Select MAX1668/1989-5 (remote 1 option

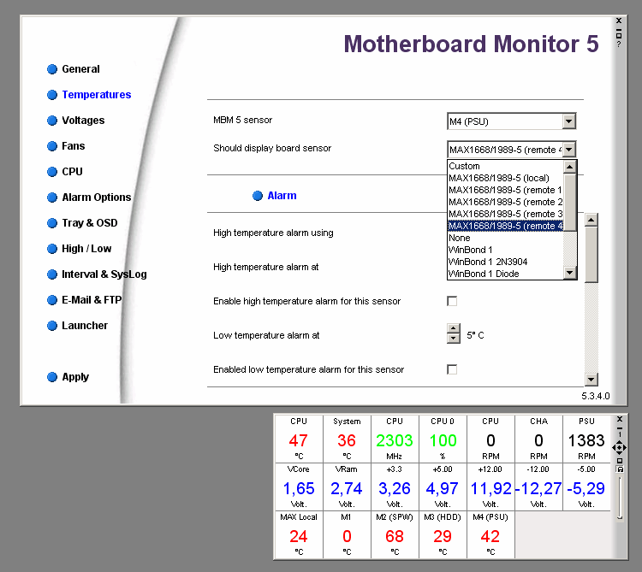click(x=505, y=190)
